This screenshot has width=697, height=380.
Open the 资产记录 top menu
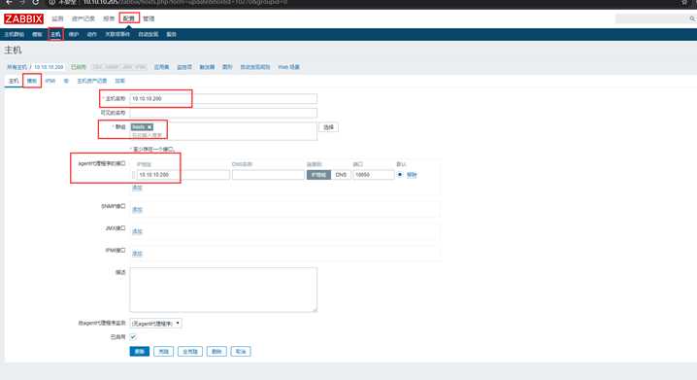click(83, 18)
